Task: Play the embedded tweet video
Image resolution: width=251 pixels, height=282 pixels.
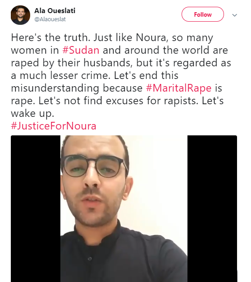Action: [124, 208]
